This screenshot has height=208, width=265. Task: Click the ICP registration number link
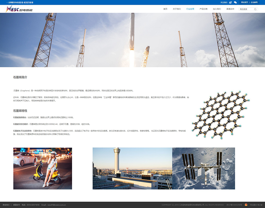tap(234, 205)
